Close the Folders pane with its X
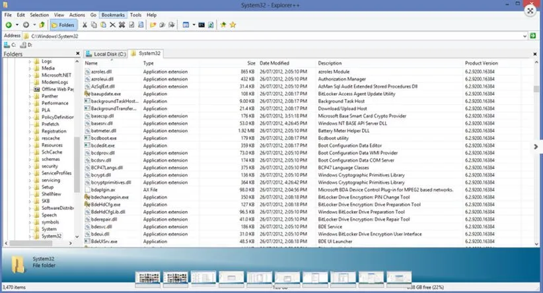This screenshot has height=293, width=543. 77,54
